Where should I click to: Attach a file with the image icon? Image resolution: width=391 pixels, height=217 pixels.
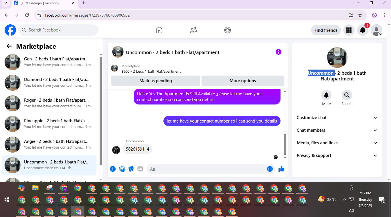[122, 169]
